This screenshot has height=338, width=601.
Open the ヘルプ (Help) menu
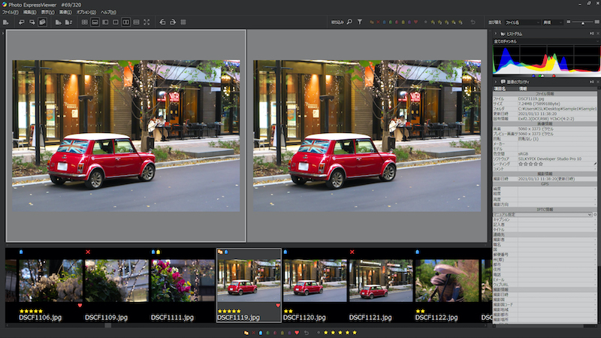108,12
